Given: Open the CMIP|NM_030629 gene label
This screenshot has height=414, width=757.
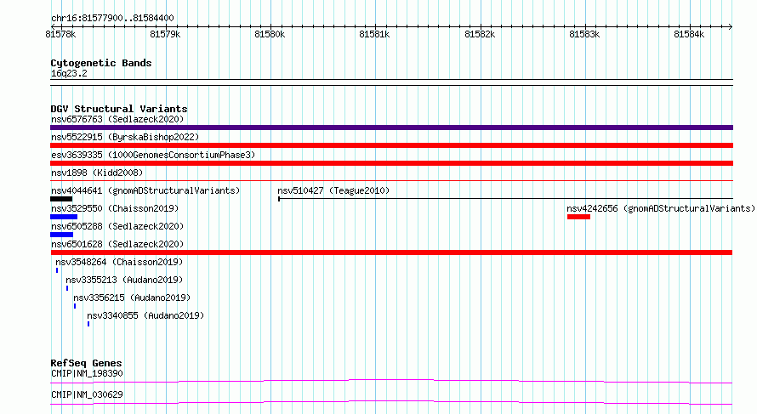Looking at the screenshot, I should click(x=87, y=394).
